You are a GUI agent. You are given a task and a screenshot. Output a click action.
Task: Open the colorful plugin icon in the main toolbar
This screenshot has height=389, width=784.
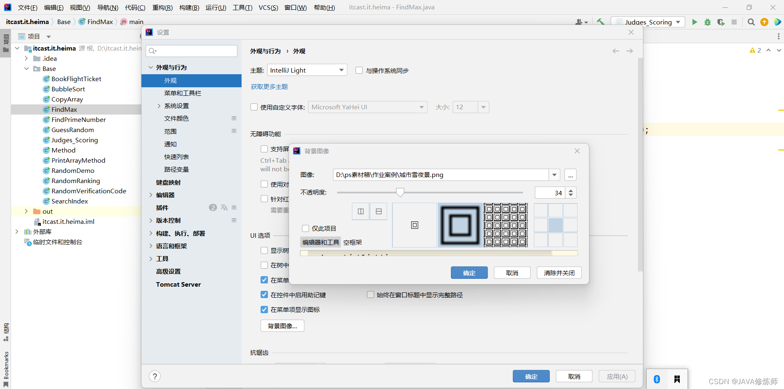point(777,22)
